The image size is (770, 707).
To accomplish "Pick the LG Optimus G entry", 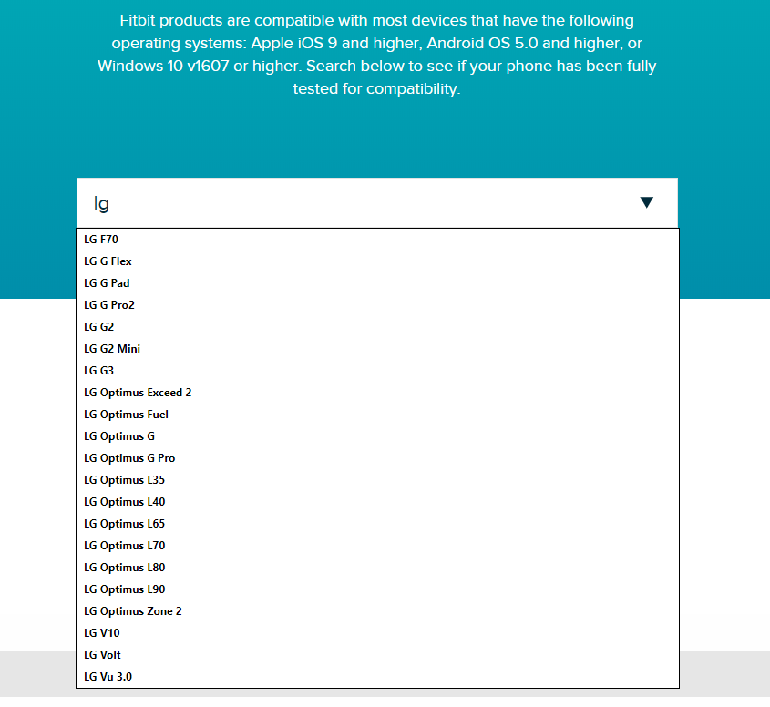I will (377, 436).
